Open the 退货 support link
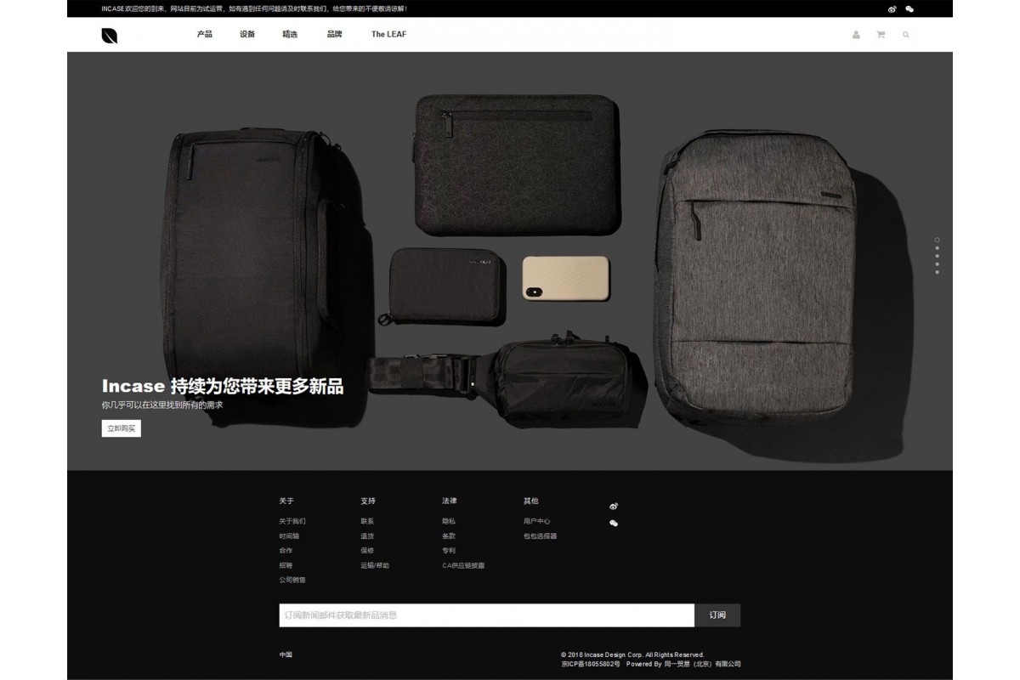 pyautogui.click(x=367, y=535)
